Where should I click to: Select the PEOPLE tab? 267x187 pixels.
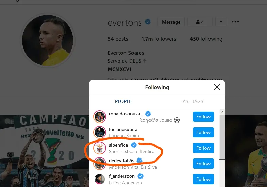tap(123, 101)
